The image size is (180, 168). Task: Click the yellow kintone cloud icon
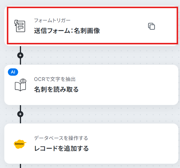tap(20, 144)
